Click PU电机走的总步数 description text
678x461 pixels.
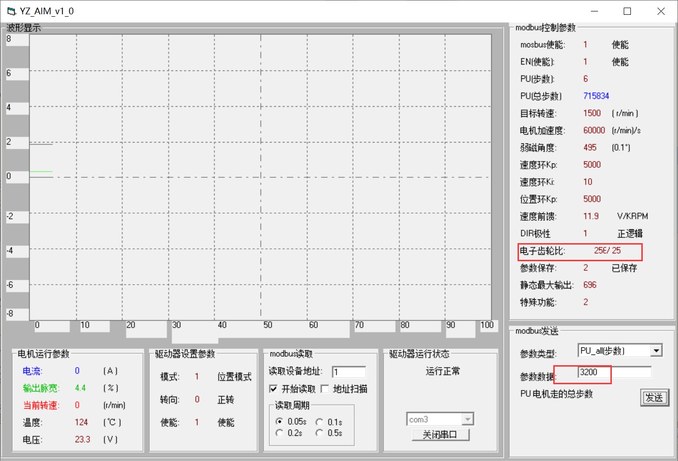pos(557,394)
